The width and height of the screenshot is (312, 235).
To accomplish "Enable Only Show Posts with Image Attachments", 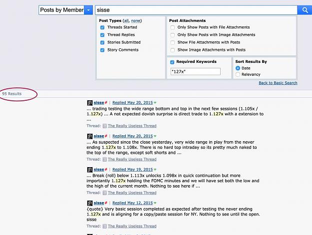I will coord(173,35).
